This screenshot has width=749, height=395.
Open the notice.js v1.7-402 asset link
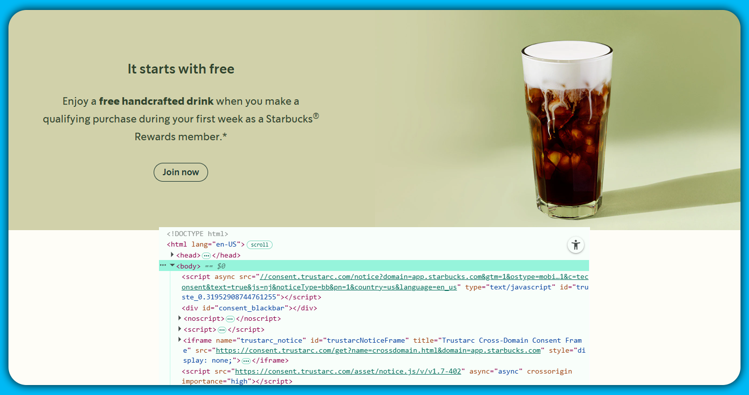pyautogui.click(x=349, y=371)
